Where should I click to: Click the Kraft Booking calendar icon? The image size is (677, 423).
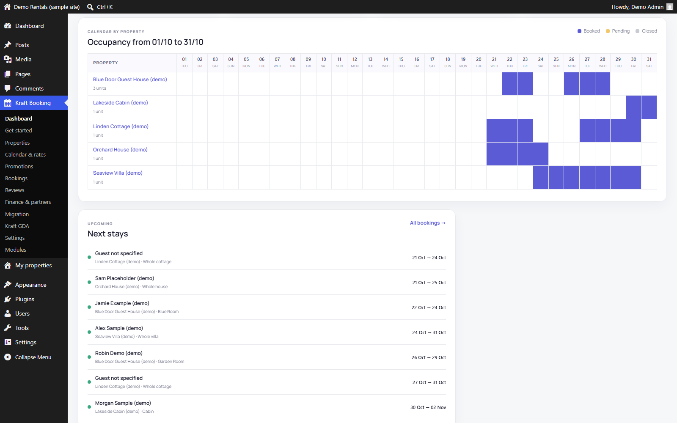[8, 103]
